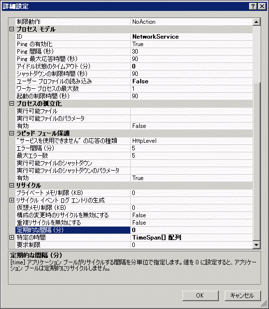This screenshot has height=309, width=269.
Task: Select 構成の変更時のリサイクルを無効にする property
Action: point(73,215)
